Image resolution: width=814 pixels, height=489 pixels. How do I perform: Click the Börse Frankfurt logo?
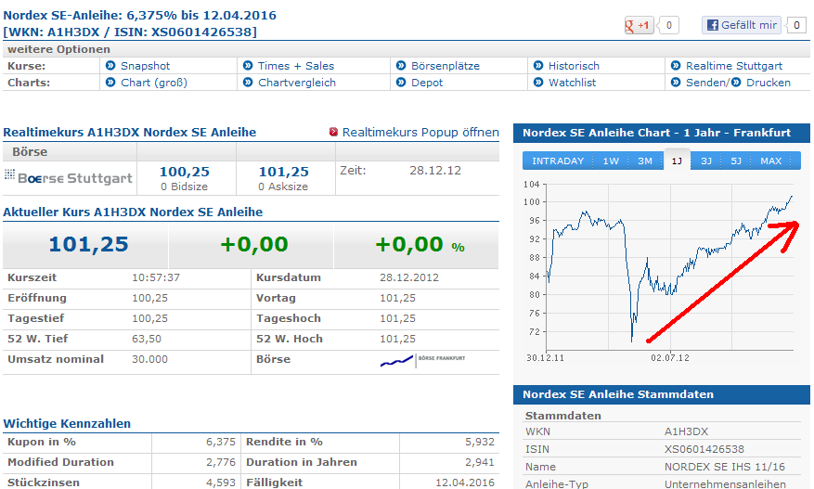point(422,360)
